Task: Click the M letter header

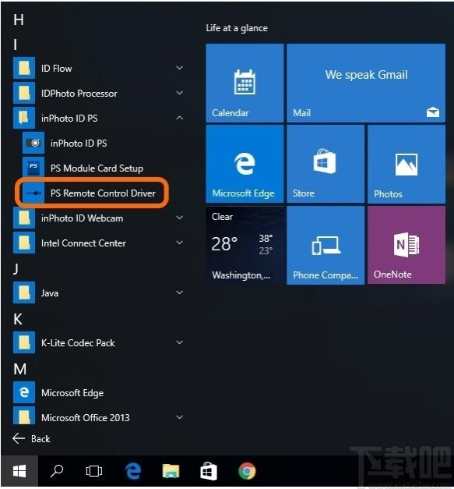Action: click(20, 369)
